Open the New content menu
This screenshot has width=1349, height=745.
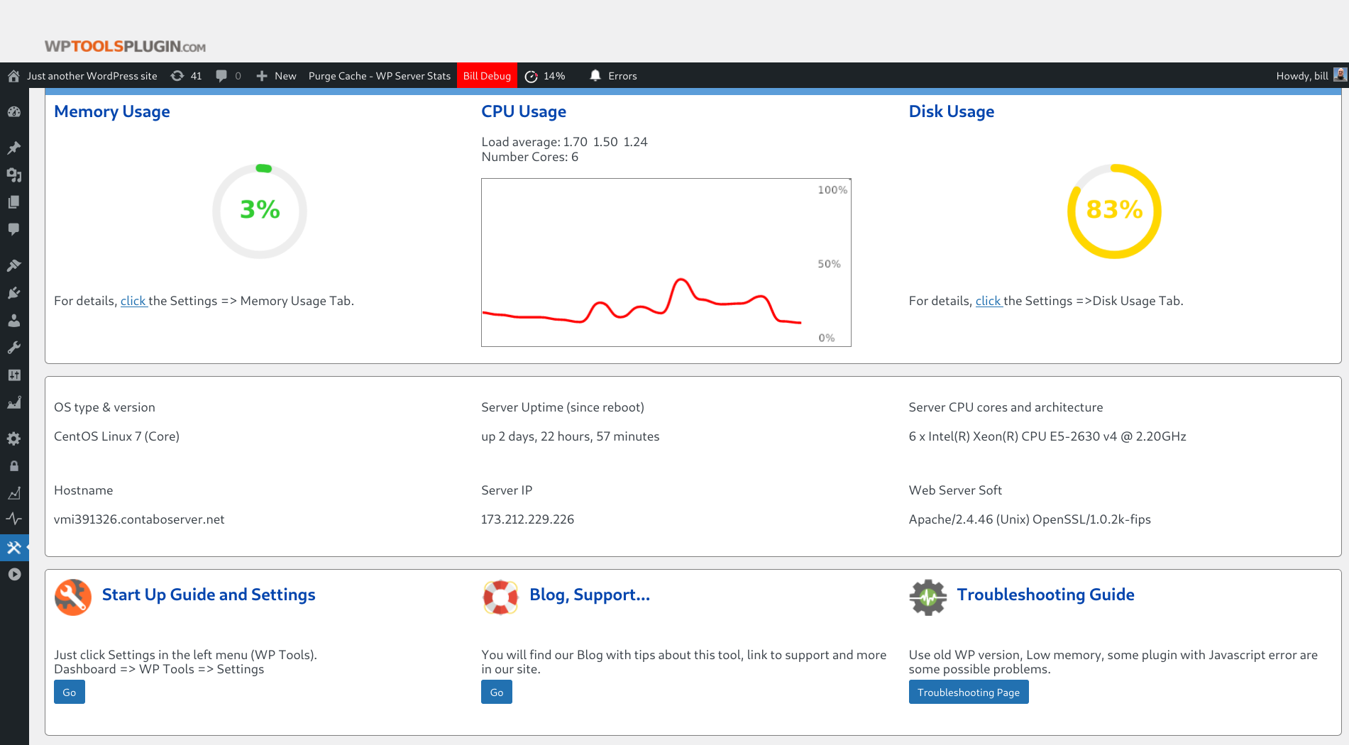point(276,76)
